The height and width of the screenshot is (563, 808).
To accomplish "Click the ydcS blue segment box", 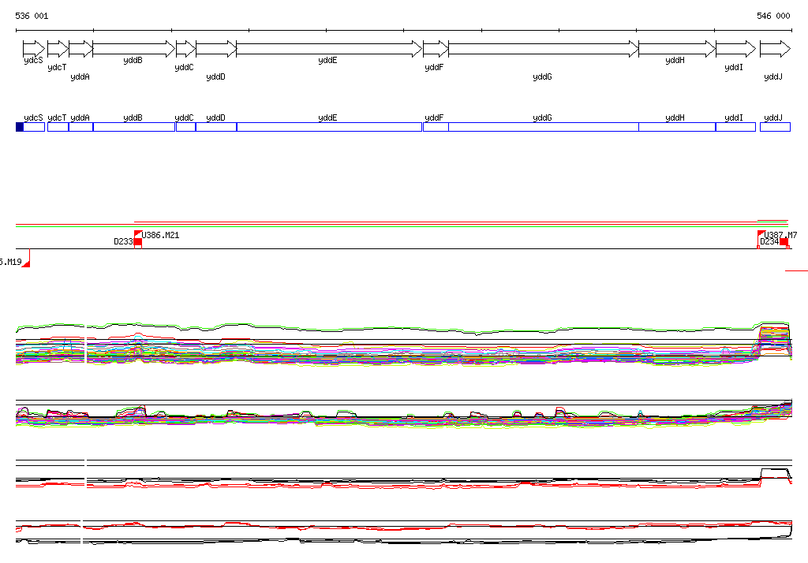I will [x=34, y=127].
